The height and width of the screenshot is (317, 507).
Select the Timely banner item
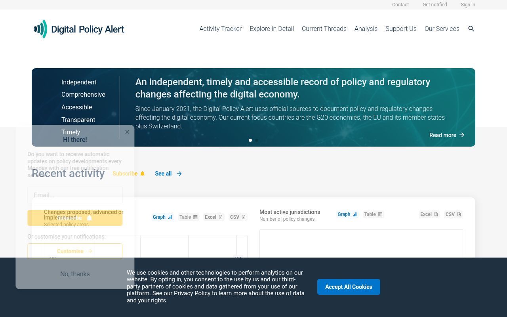(71, 132)
